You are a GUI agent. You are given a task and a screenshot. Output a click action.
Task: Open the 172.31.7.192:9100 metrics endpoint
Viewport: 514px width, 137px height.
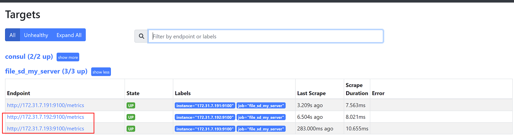click(46, 117)
